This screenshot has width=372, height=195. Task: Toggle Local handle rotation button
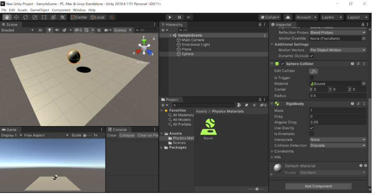click(x=98, y=17)
